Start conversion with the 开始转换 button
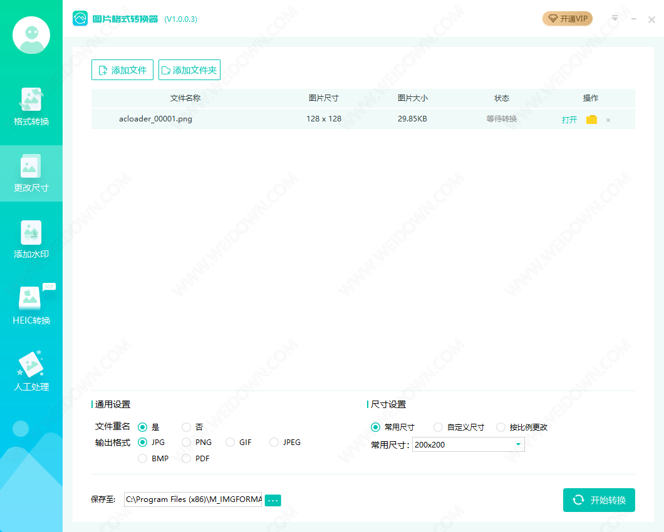This screenshot has height=532, width=664. coord(599,500)
